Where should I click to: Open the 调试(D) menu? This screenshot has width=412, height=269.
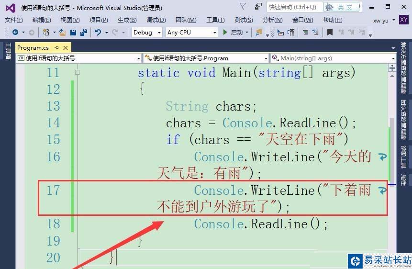156,20
